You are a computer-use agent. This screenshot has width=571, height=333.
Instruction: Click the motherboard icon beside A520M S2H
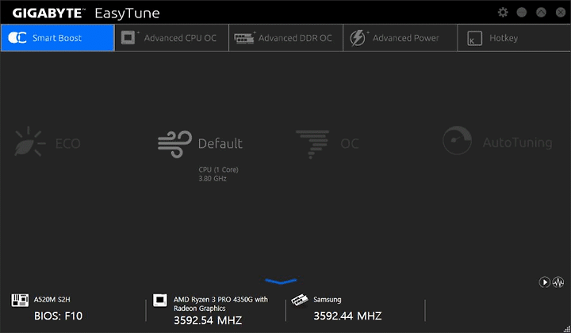point(20,300)
